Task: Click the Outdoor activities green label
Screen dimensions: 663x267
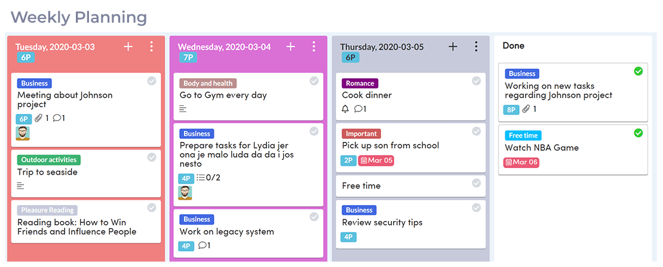Action: pyautogui.click(x=49, y=160)
